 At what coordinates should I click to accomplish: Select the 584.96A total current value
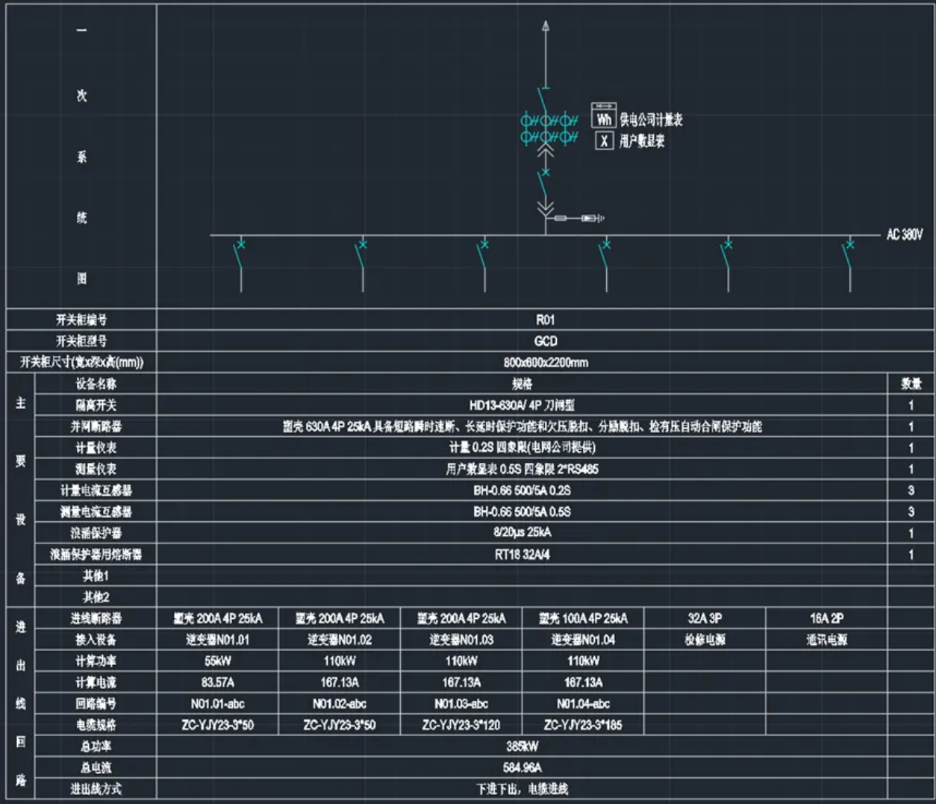[522, 767]
